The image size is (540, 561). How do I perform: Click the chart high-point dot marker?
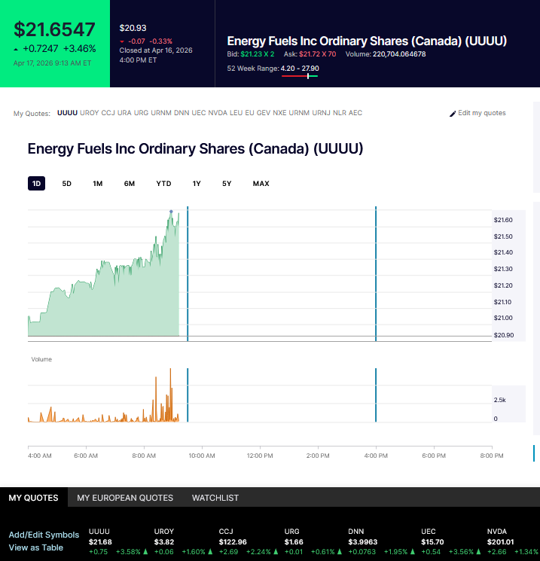(x=171, y=212)
